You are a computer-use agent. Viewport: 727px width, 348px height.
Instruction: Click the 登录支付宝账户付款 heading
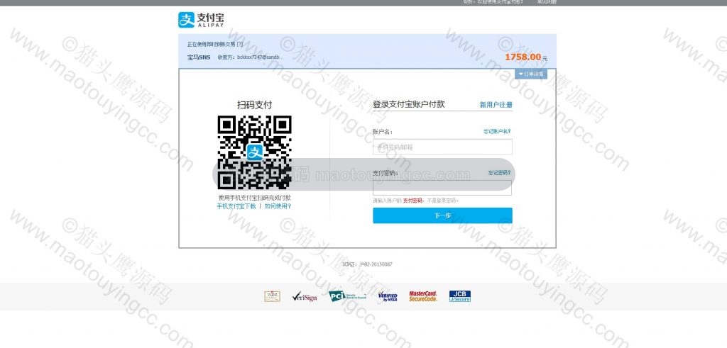pyautogui.click(x=408, y=104)
